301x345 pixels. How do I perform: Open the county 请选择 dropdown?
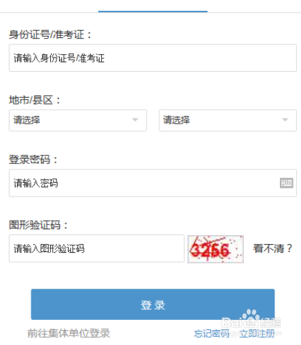228,120
